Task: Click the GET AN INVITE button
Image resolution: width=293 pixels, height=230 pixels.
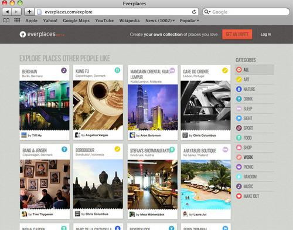Action: [237, 35]
